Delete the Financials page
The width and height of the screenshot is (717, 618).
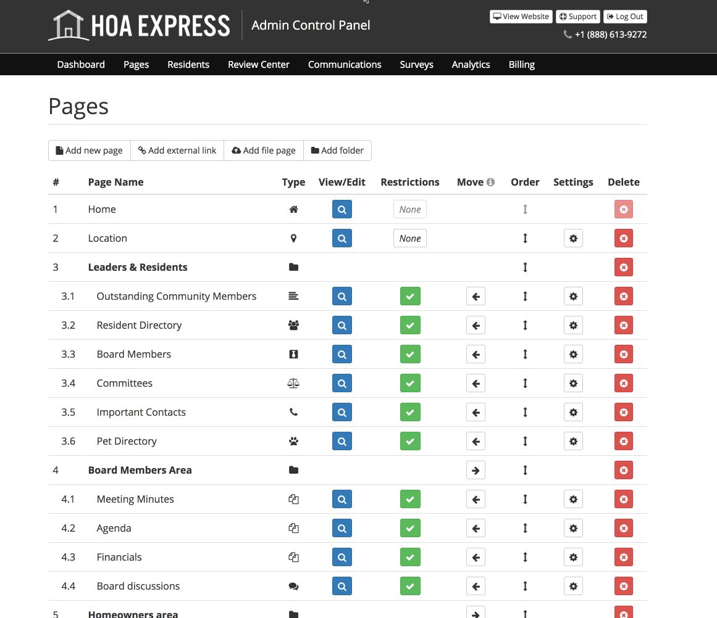[x=623, y=558]
